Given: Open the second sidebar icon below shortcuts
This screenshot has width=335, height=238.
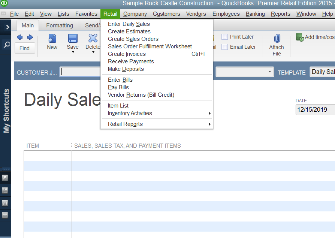Looking at the screenshot, I should [x=5, y=190].
